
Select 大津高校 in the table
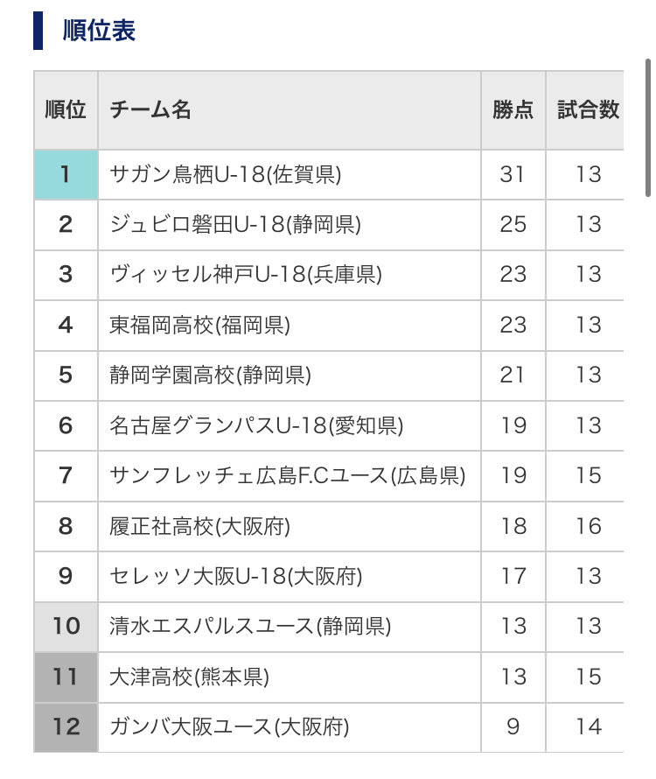(189, 677)
